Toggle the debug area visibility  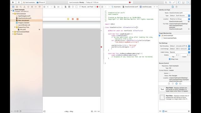pyautogui.click(x=183, y=2)
